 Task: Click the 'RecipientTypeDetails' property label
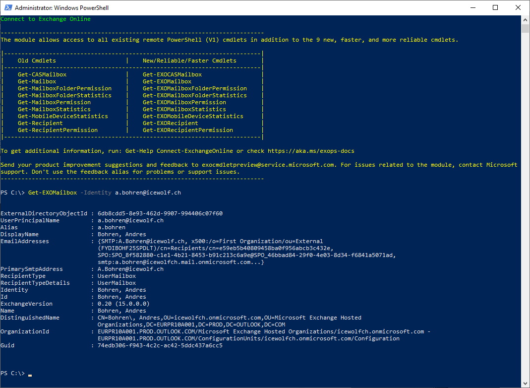click(35, 283)
